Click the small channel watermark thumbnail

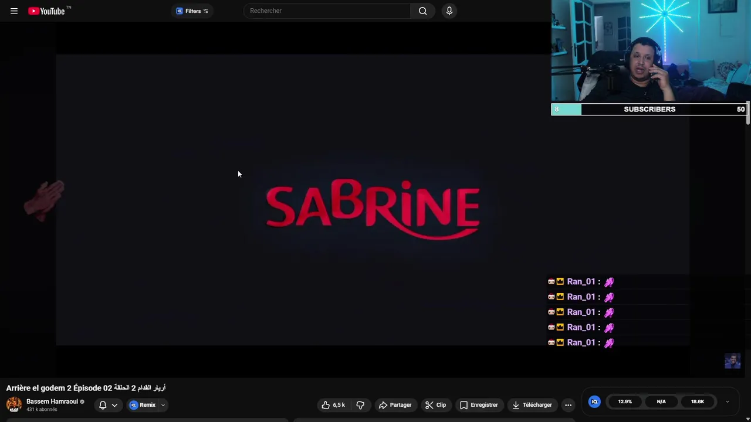pos(732,361)
